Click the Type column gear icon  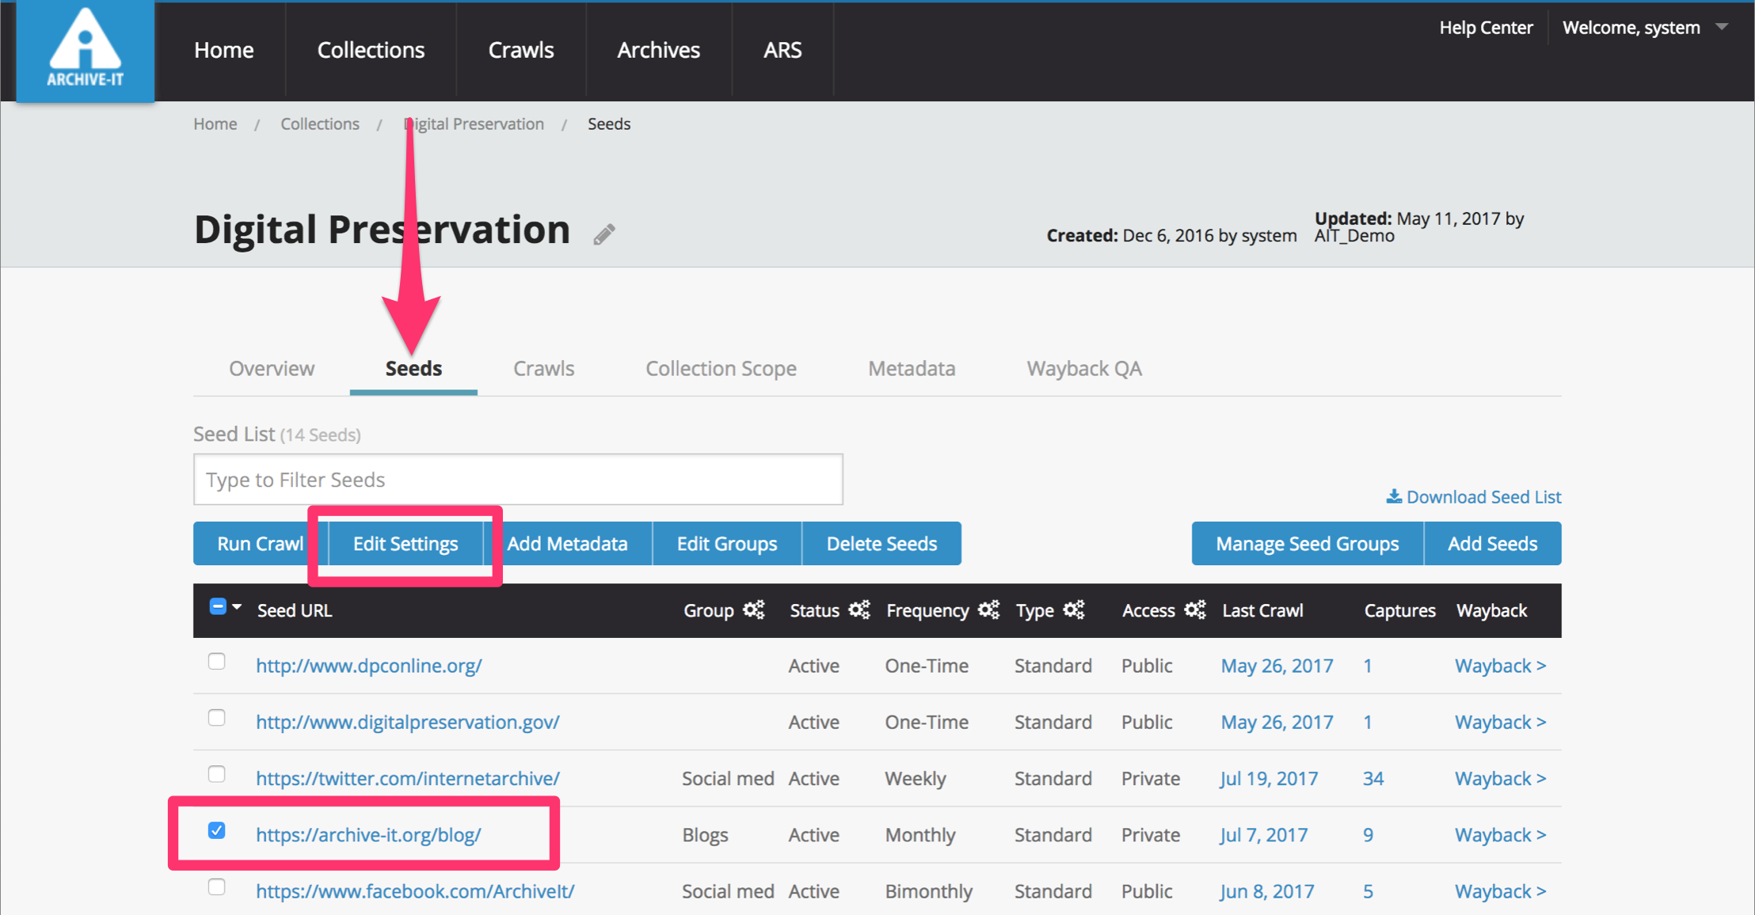point(1074,609)
